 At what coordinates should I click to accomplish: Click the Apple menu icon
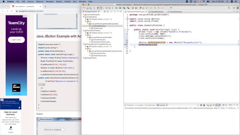pyautogui.click(x=3, y=1)
